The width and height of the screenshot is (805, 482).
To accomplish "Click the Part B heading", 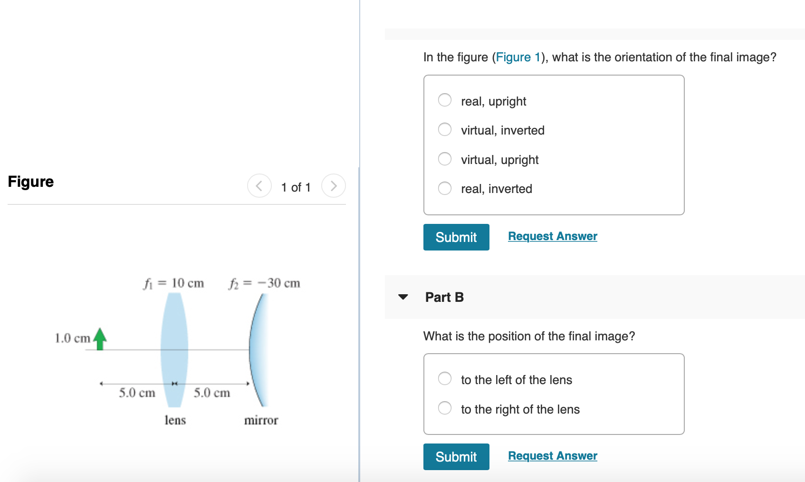I will click(x=444, y=297).
